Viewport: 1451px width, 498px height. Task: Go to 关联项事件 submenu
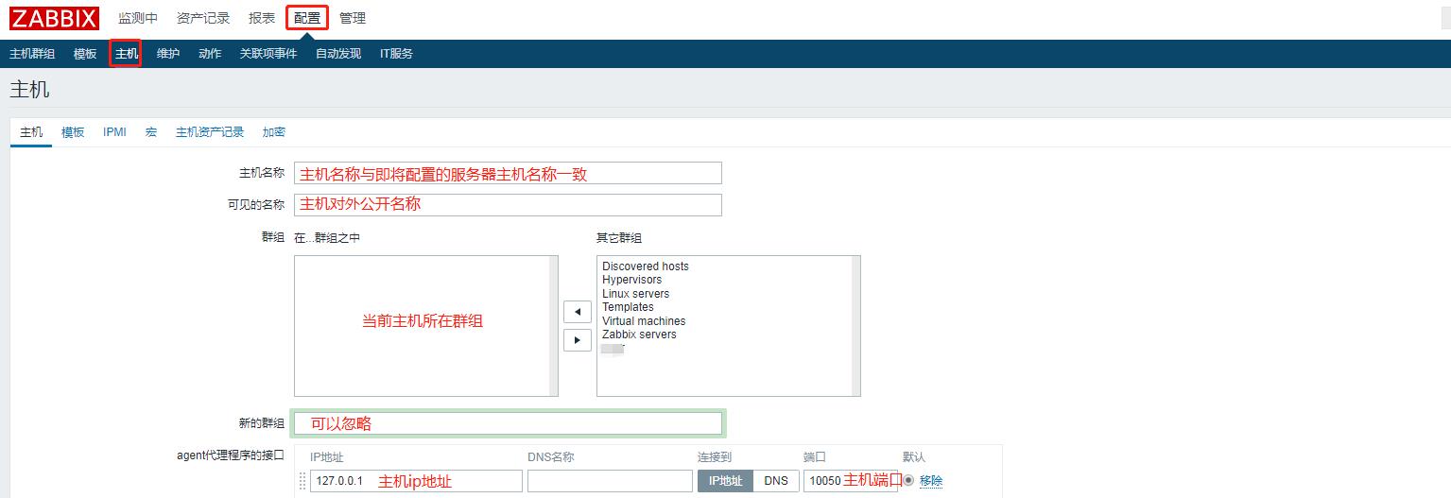click(268, 54)
